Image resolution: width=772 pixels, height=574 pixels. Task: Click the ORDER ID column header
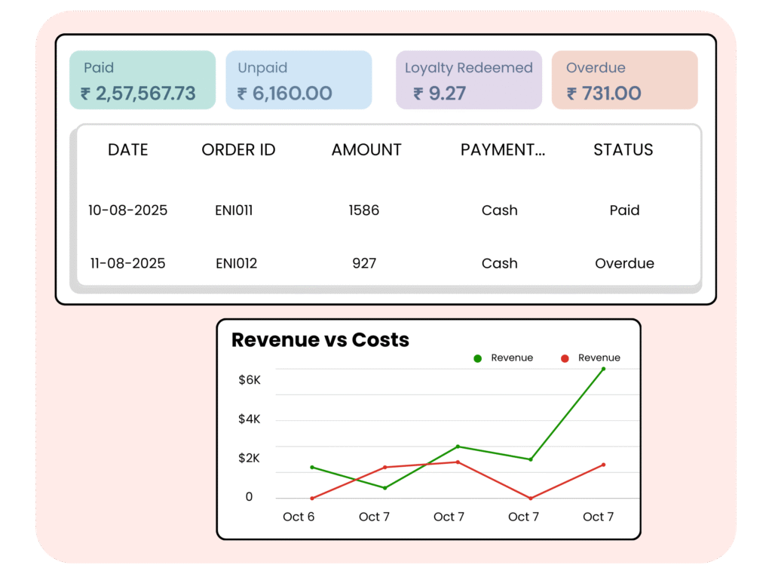coord(238,150)
